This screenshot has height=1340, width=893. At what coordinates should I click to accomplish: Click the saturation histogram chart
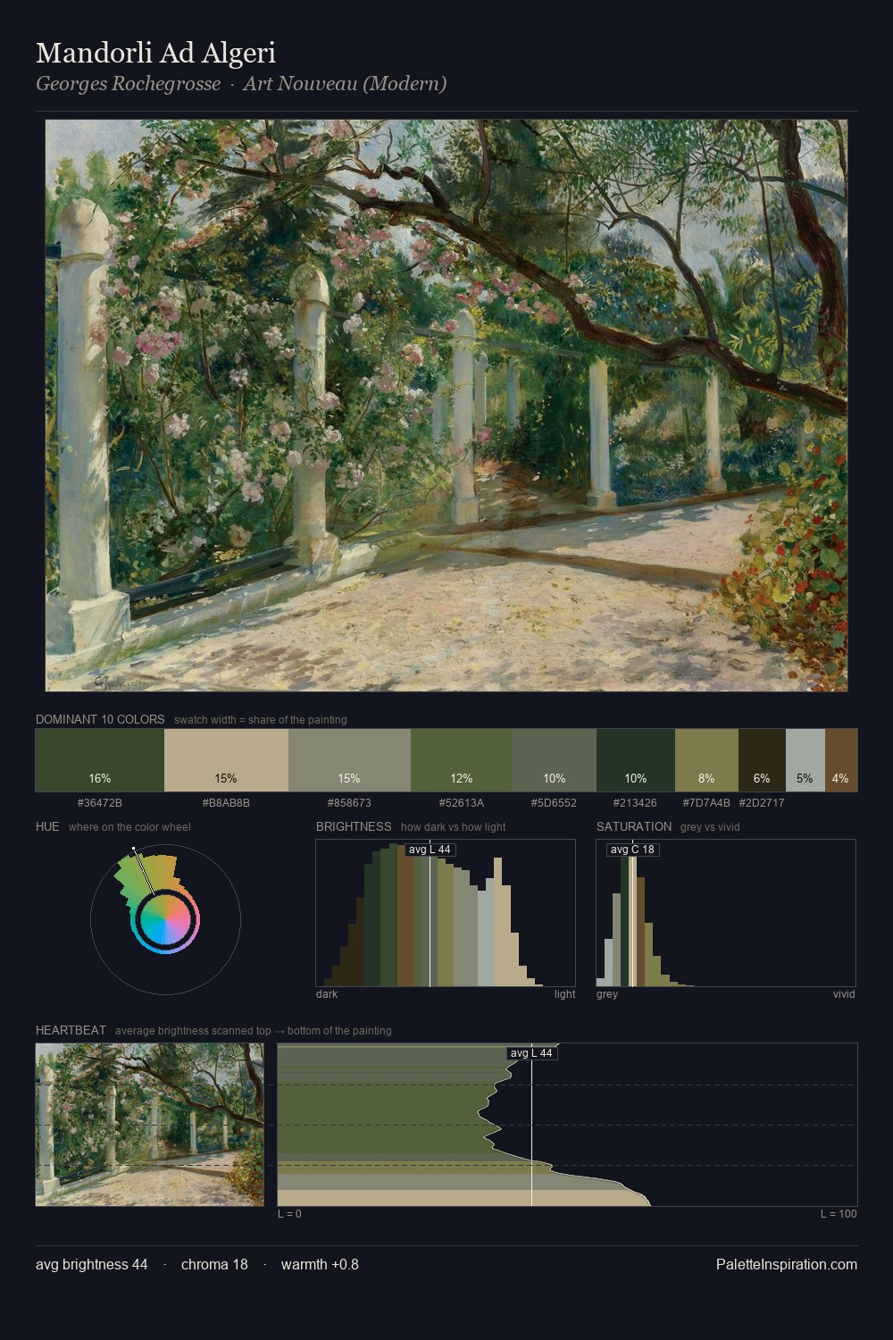tap(726, 913)
